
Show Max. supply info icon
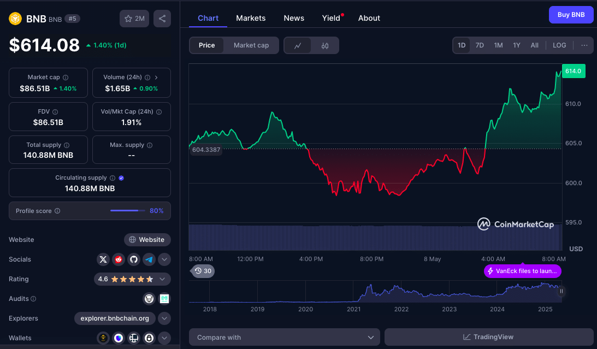150,145
